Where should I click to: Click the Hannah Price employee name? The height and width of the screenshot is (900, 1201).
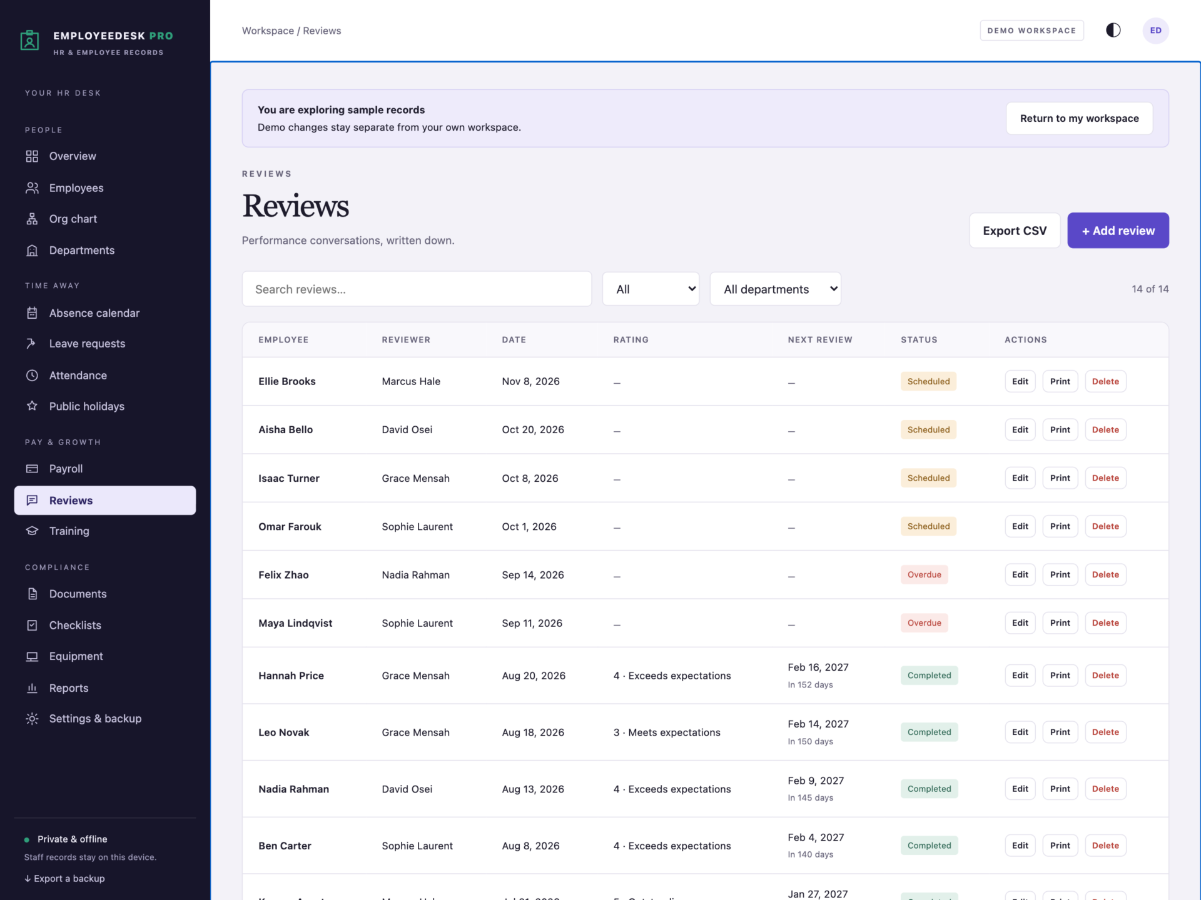click(x=291, y=676)
